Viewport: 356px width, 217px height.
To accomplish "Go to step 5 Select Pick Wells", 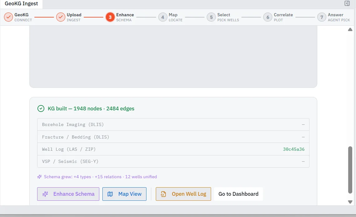I will [223, 17].
